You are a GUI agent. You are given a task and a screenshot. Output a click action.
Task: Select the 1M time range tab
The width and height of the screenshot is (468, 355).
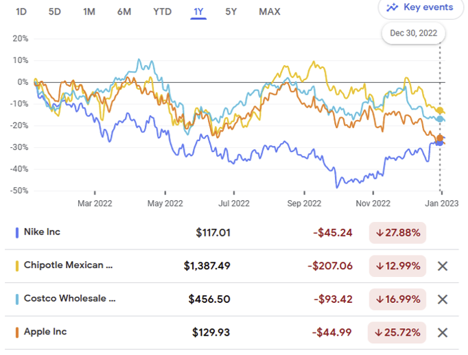89,12
